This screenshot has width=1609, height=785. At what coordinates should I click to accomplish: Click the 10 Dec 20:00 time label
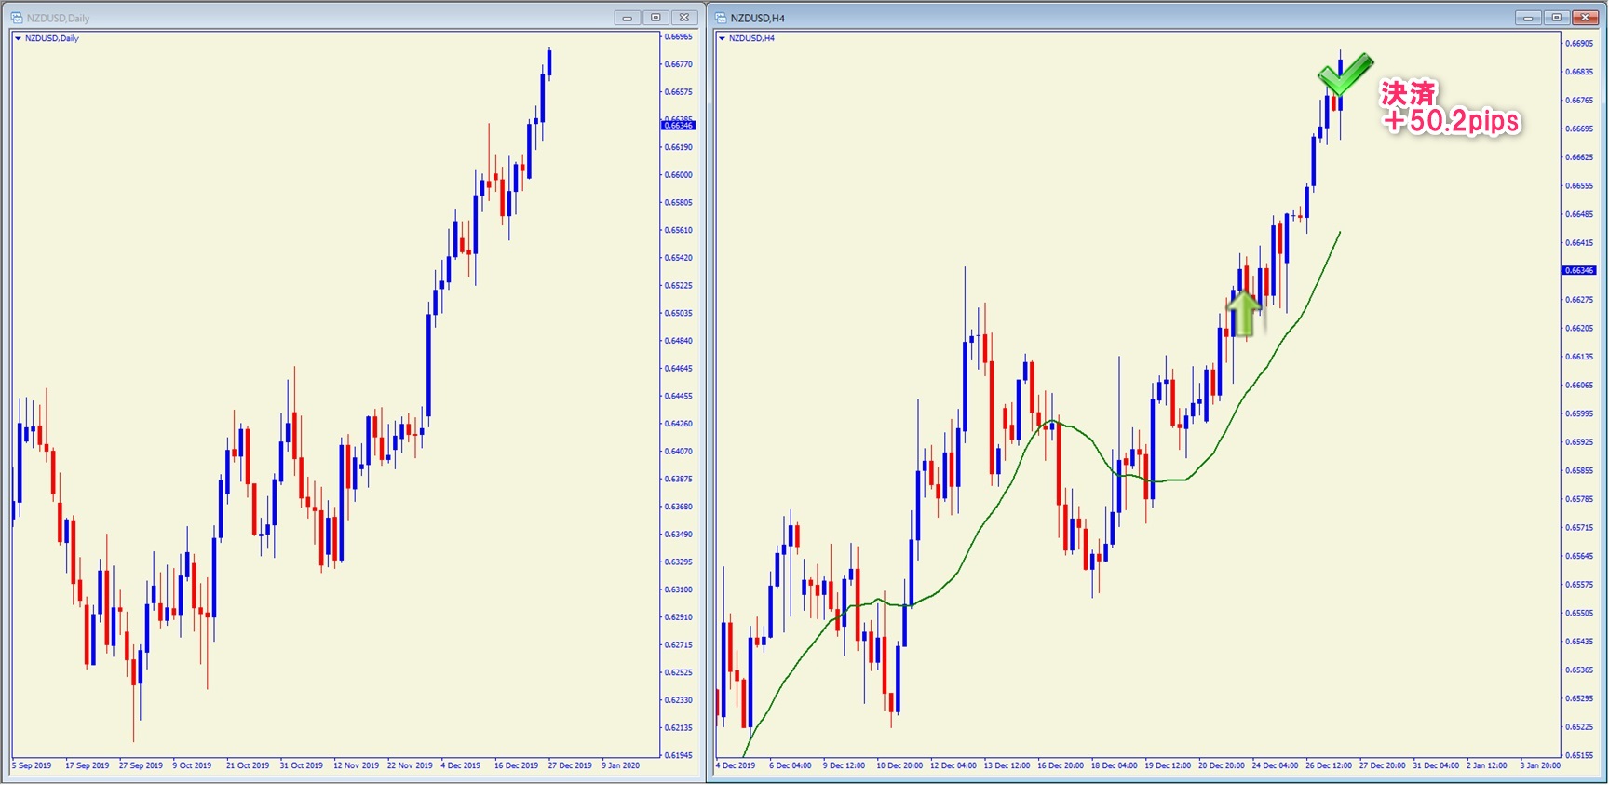(899, 765)
